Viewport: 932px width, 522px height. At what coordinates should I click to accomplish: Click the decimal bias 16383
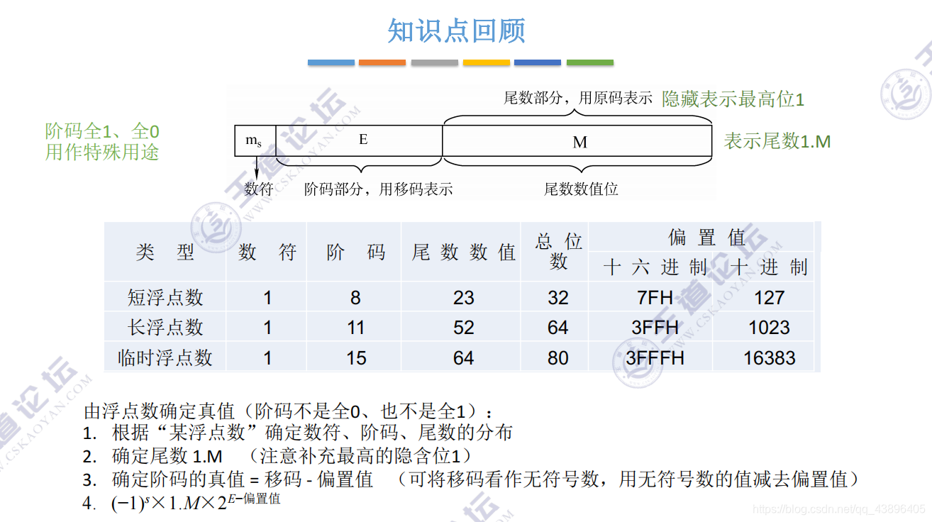[770, 357]
